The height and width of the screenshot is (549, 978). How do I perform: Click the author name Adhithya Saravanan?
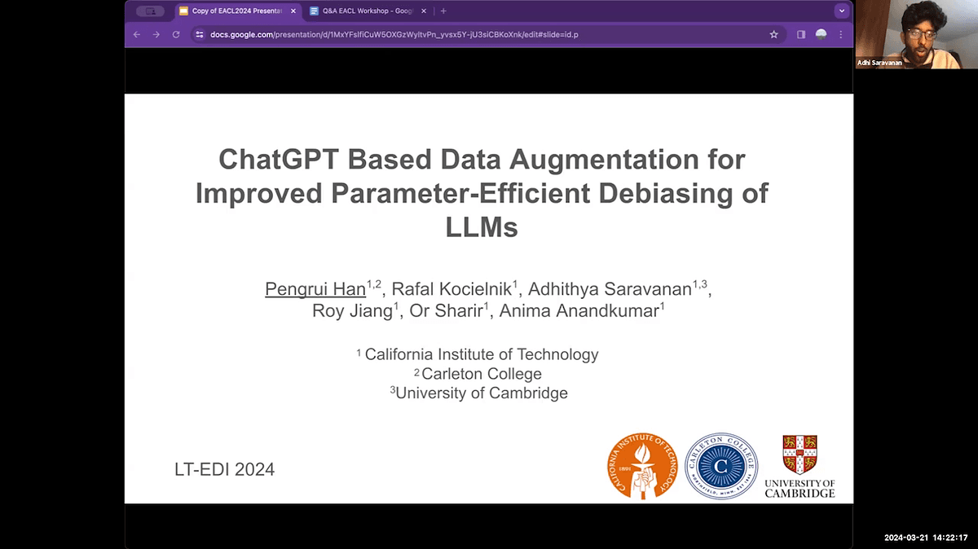[x=610, y=289]
